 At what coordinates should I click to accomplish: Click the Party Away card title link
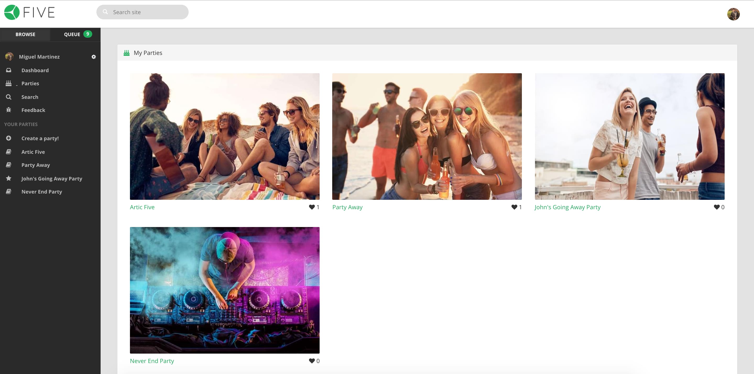347,207
